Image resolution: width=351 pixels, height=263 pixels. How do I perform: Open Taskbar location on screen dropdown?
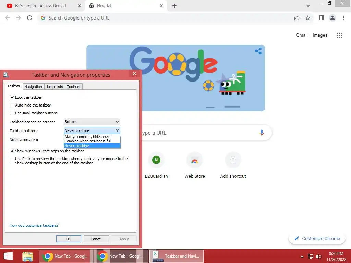click(92, 122)
